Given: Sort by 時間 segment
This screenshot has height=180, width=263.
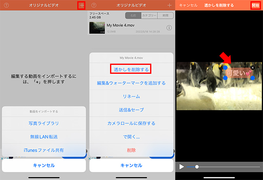Looking at the screenshot, I should point(165,15).
